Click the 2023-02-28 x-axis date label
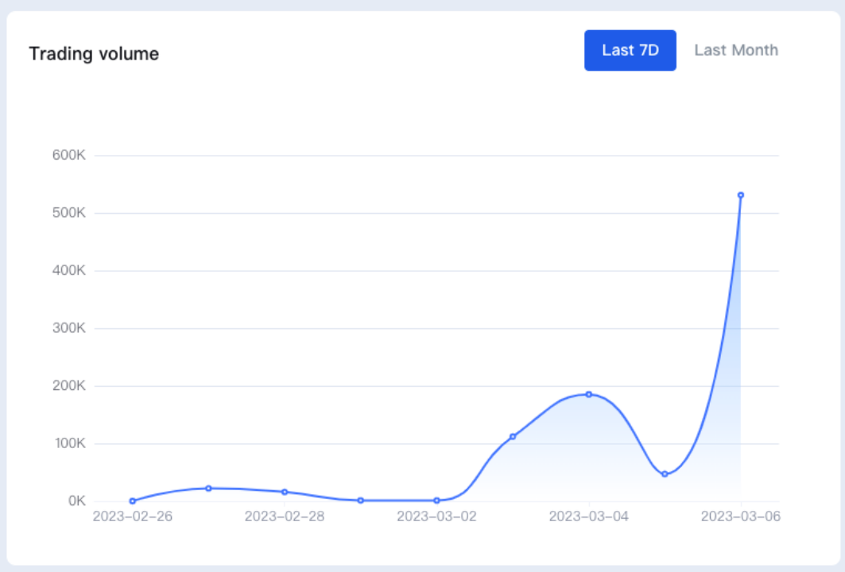 click(285, 516)
